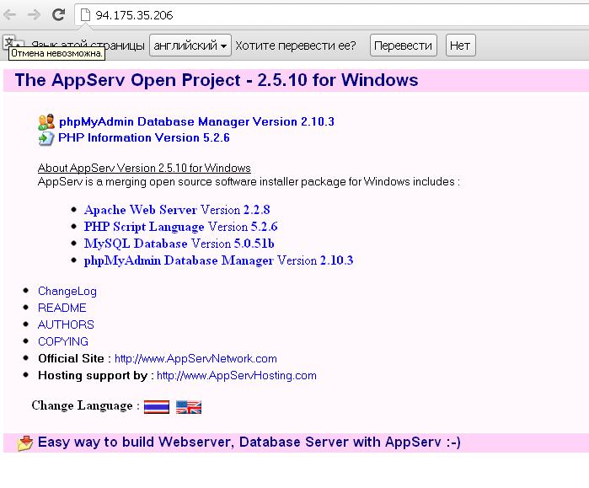Switch language with the Thai flag
Screen dimensions: 589x488
(x=157, y=407)
